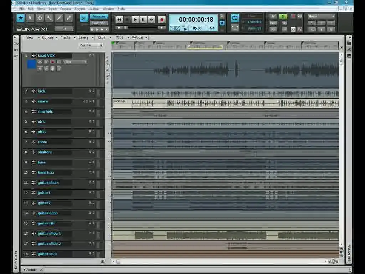Click the 4/4 meter display
365x274 pixels.
click(x=212, y=28)
